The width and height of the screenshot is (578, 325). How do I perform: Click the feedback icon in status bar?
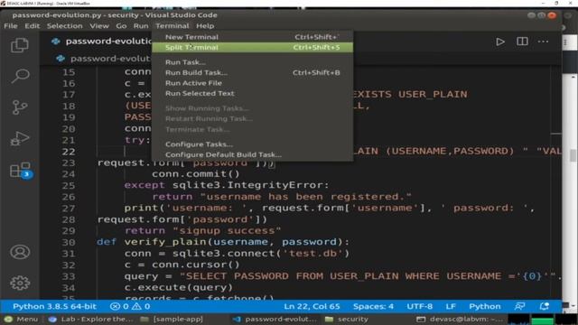[x=520, y=306]
